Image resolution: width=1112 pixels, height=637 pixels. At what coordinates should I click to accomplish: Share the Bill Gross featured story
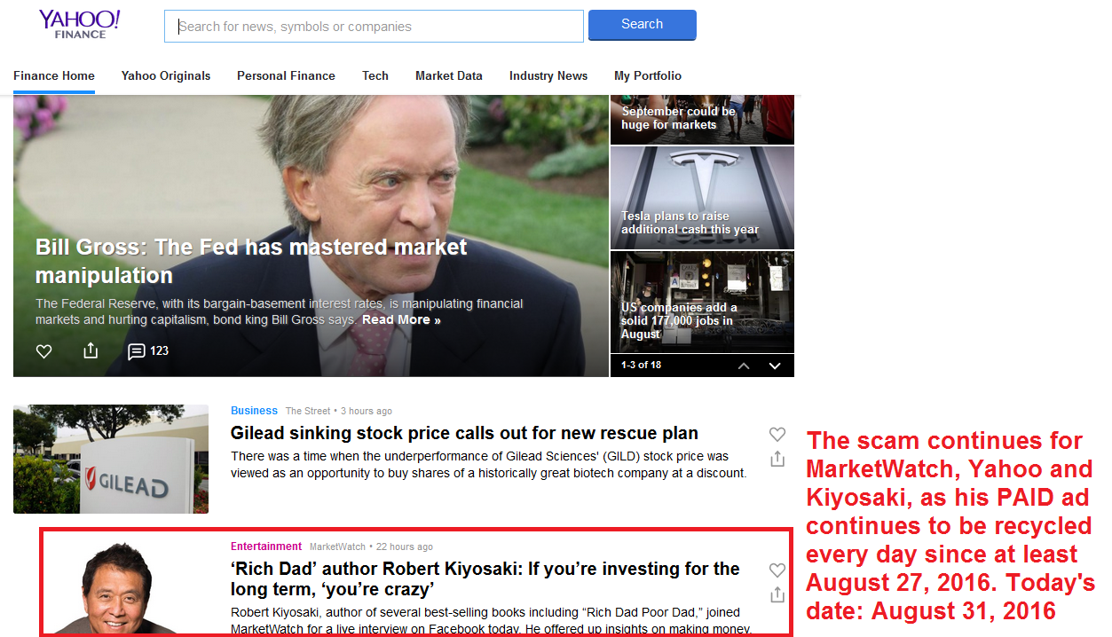tap(90, 351)
